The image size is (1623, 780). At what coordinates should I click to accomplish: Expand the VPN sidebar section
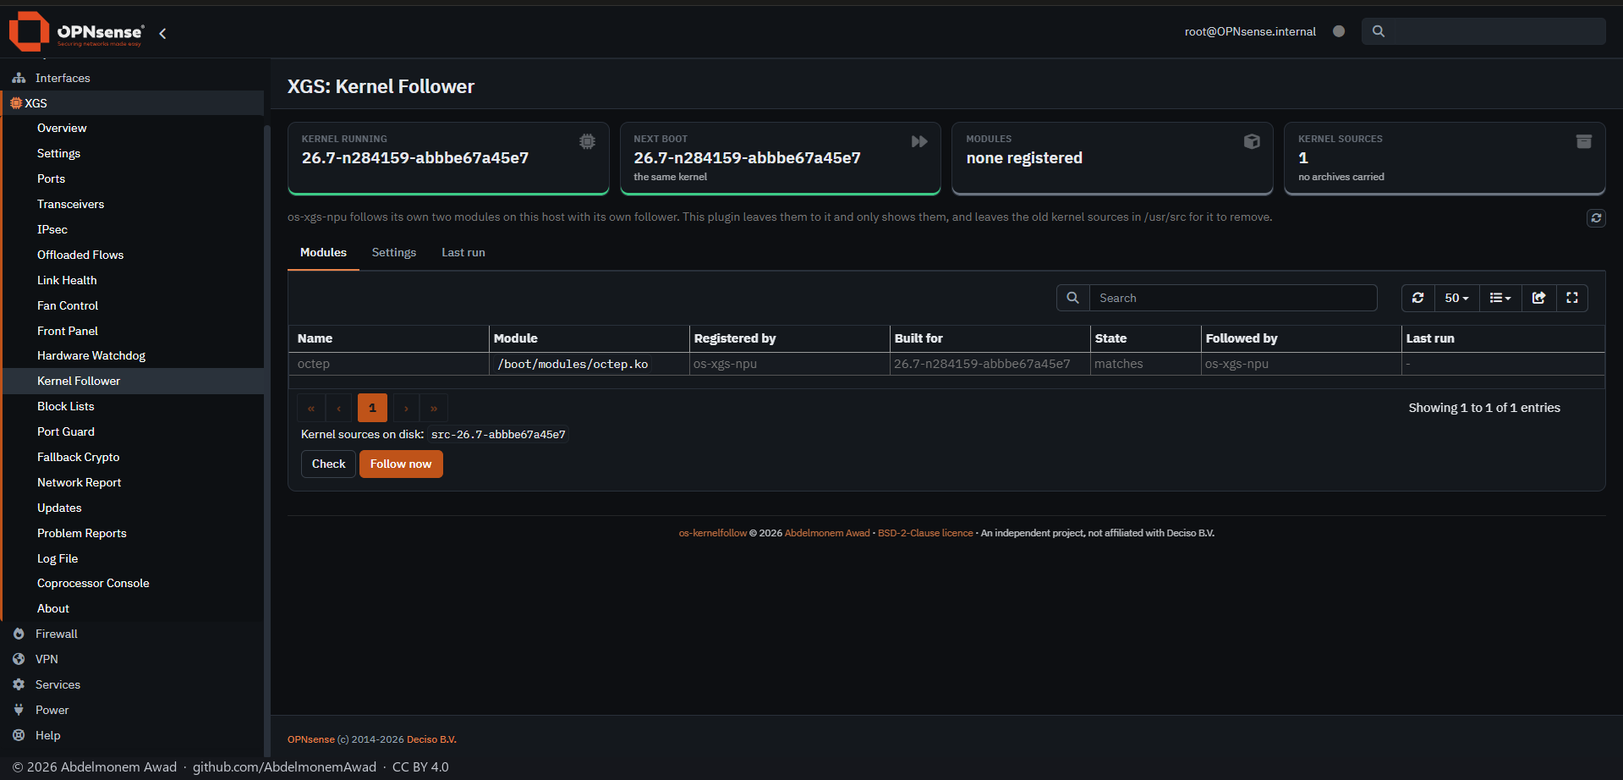tap(133, 659)
